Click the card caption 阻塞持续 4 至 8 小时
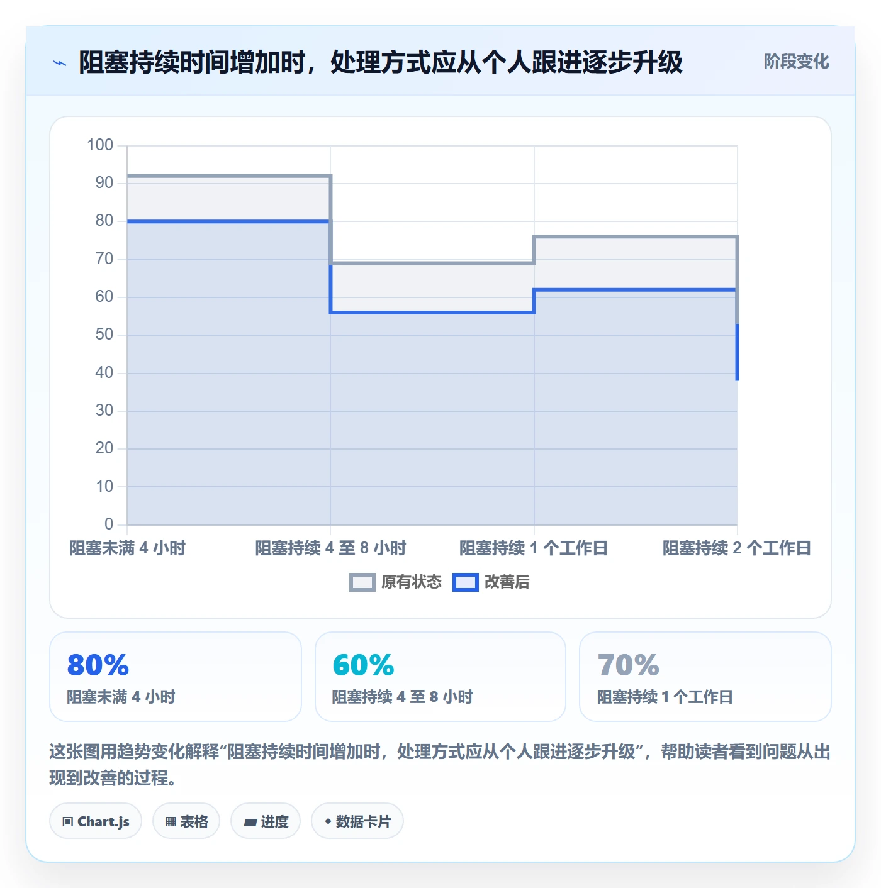This screenshot has height=888, width=881. click(x=402, y=697)
